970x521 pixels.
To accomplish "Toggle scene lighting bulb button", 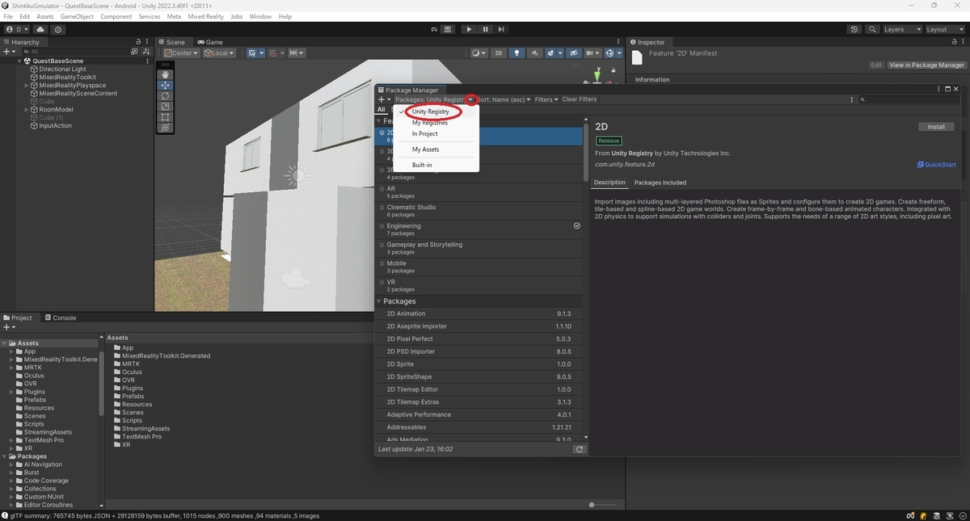I will coord(517,53).
